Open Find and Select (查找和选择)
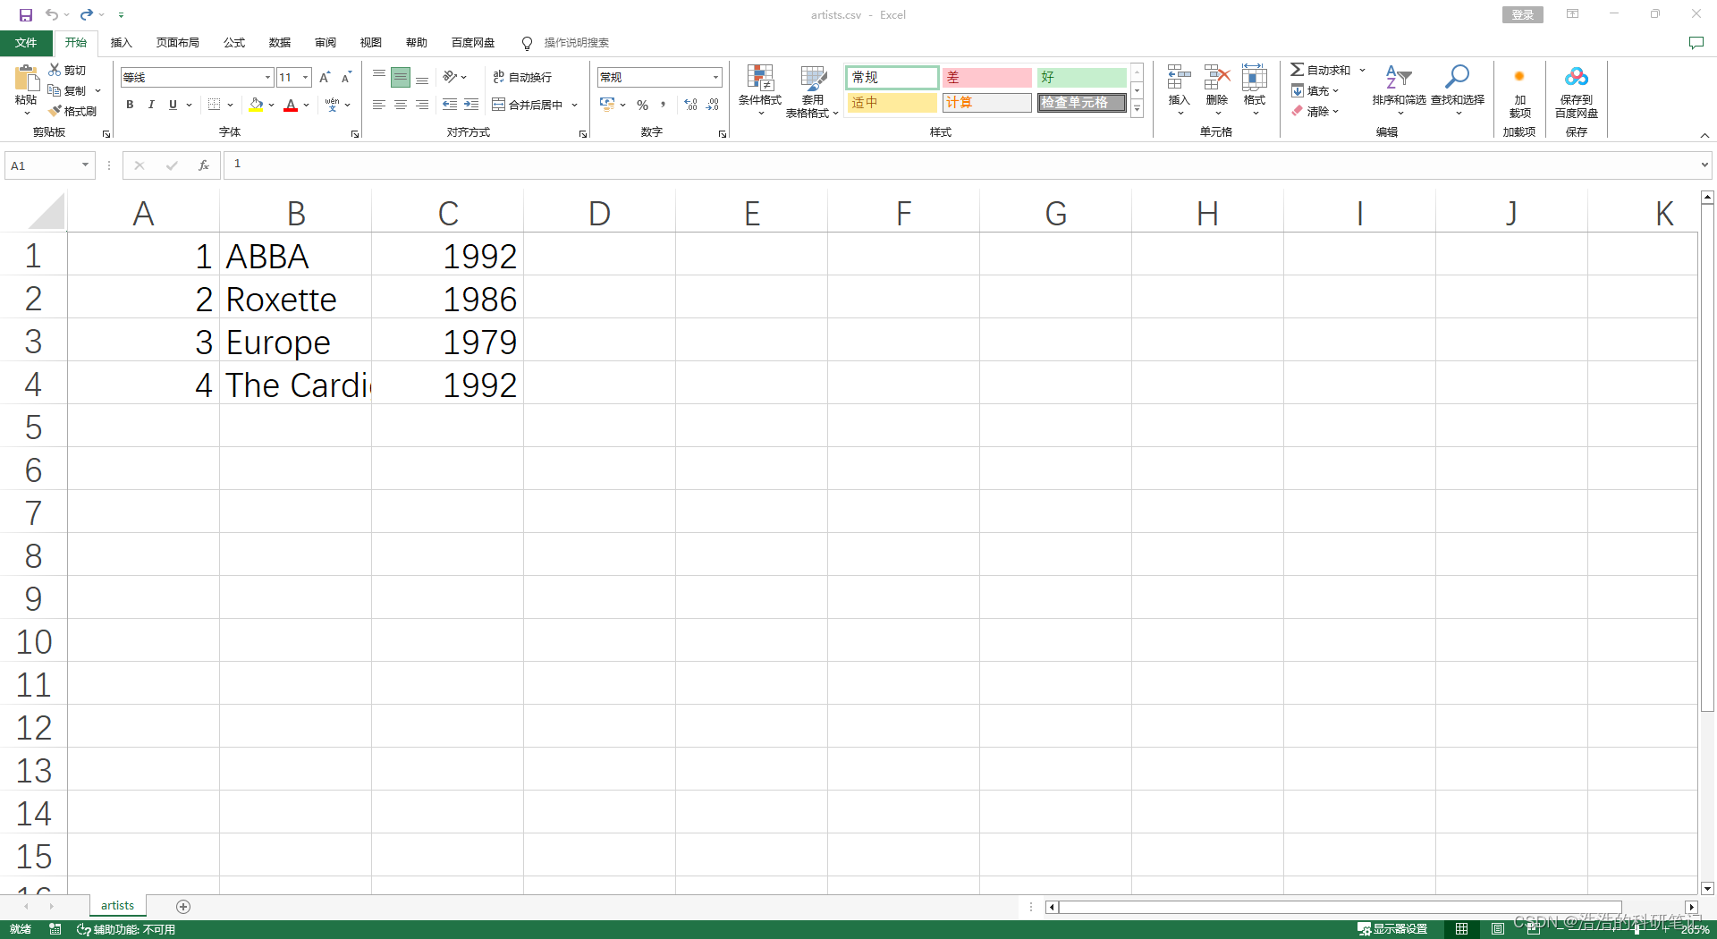 [x=1457, y=89]
